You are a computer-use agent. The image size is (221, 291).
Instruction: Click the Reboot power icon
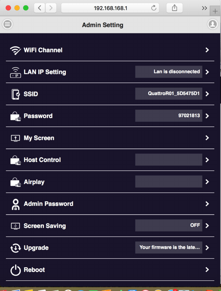click(15, 270)
